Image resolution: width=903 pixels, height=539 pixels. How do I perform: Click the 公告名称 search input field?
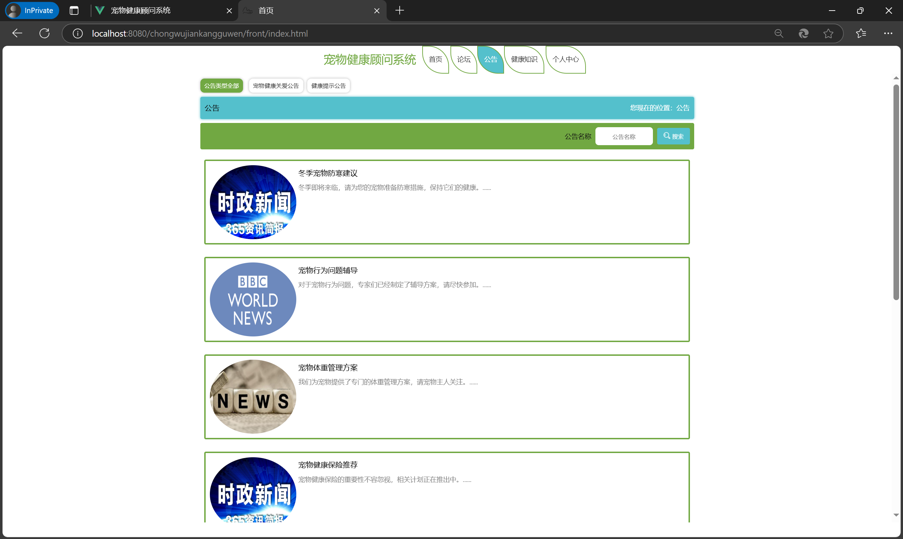pos(623,137)
